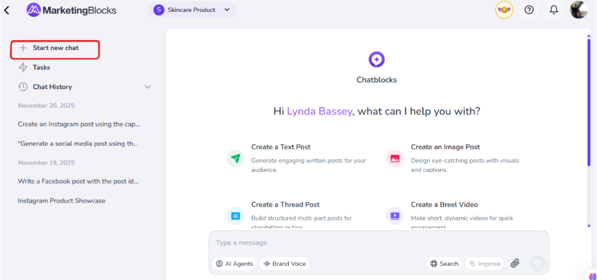Viewport: 597px width, 280px height.
Task: Collapse the Chat History section
Action: pos(147,87)
